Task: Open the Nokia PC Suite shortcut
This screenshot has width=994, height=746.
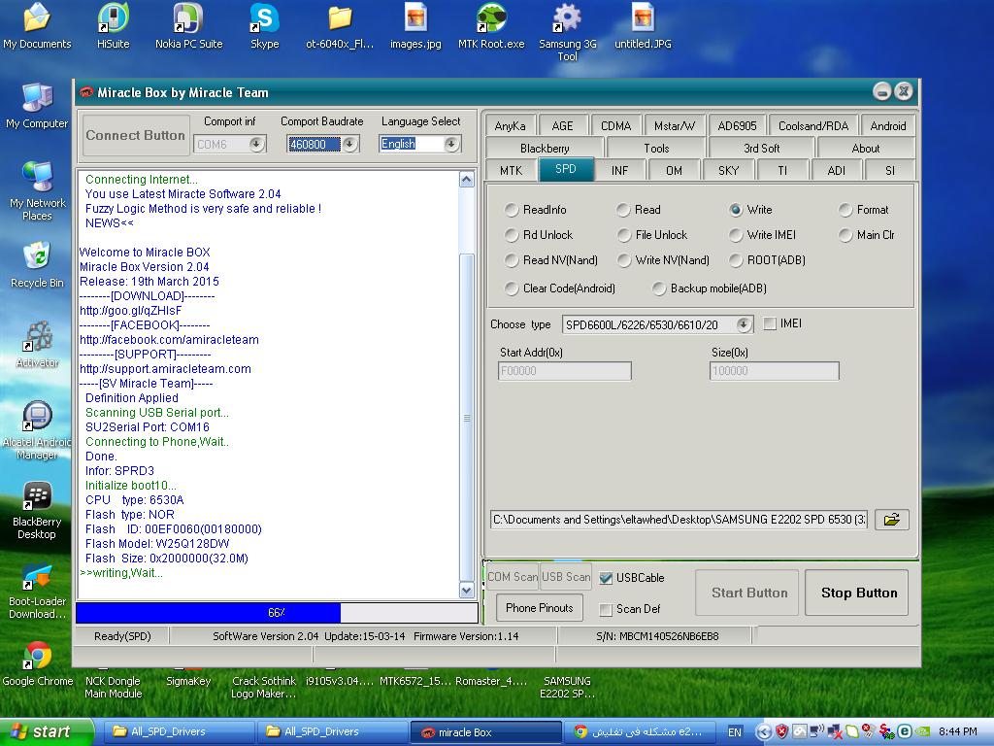Action: [188, 25]
